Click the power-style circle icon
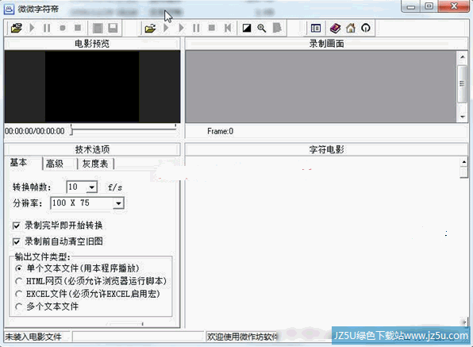The height and width of the screenshot is (347, 473). point(366,28)
